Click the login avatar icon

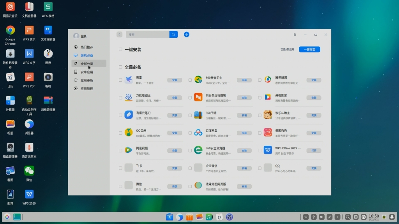pos(76,36)
